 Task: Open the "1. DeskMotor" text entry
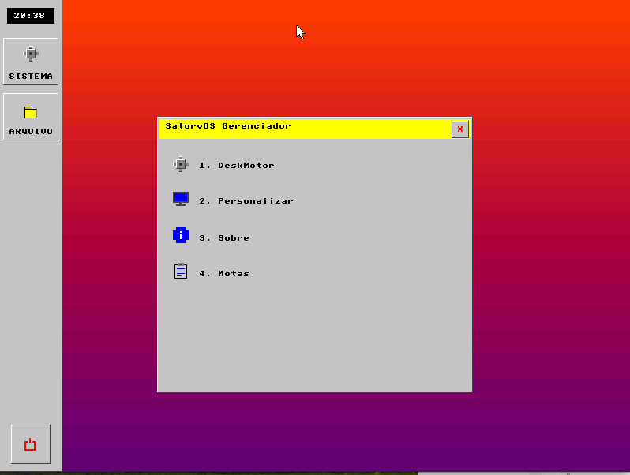[x=237, y=166]
